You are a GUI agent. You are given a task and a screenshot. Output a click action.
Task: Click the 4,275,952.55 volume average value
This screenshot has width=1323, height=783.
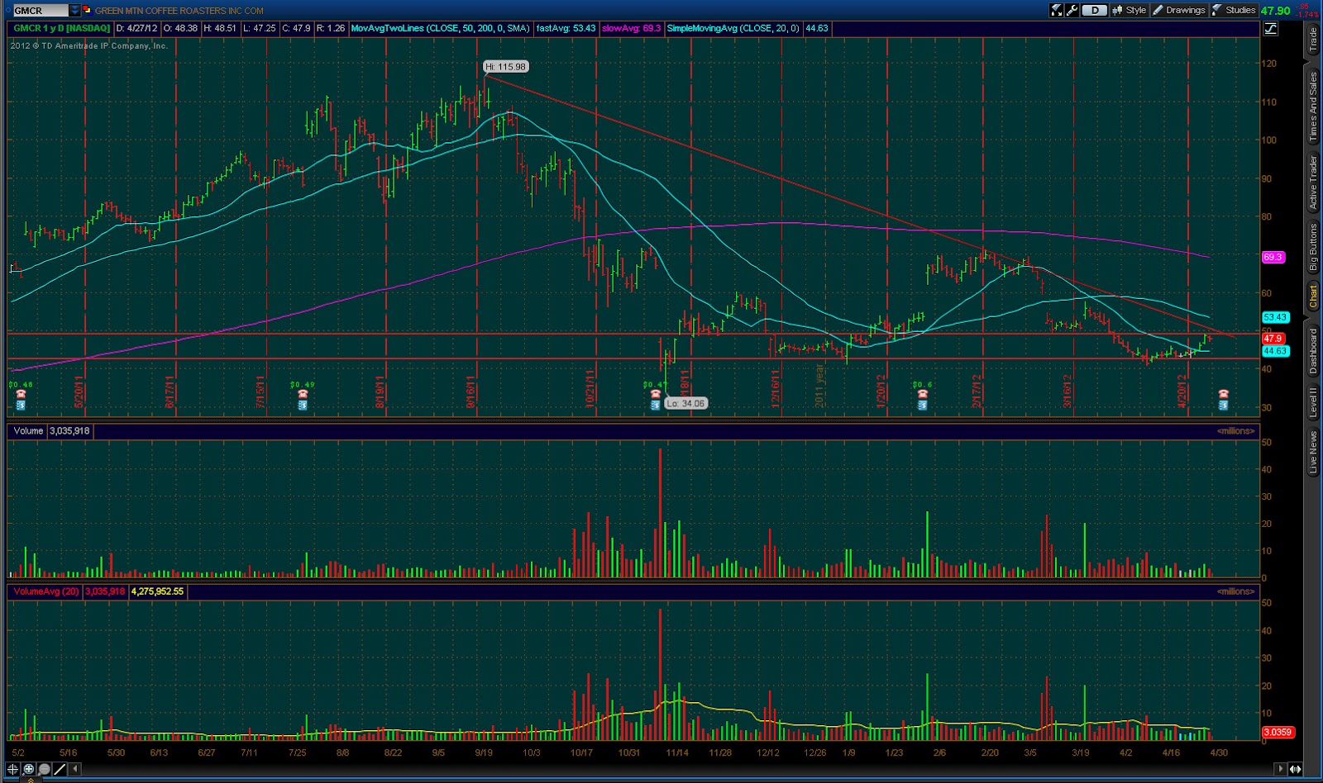(157, 591)
